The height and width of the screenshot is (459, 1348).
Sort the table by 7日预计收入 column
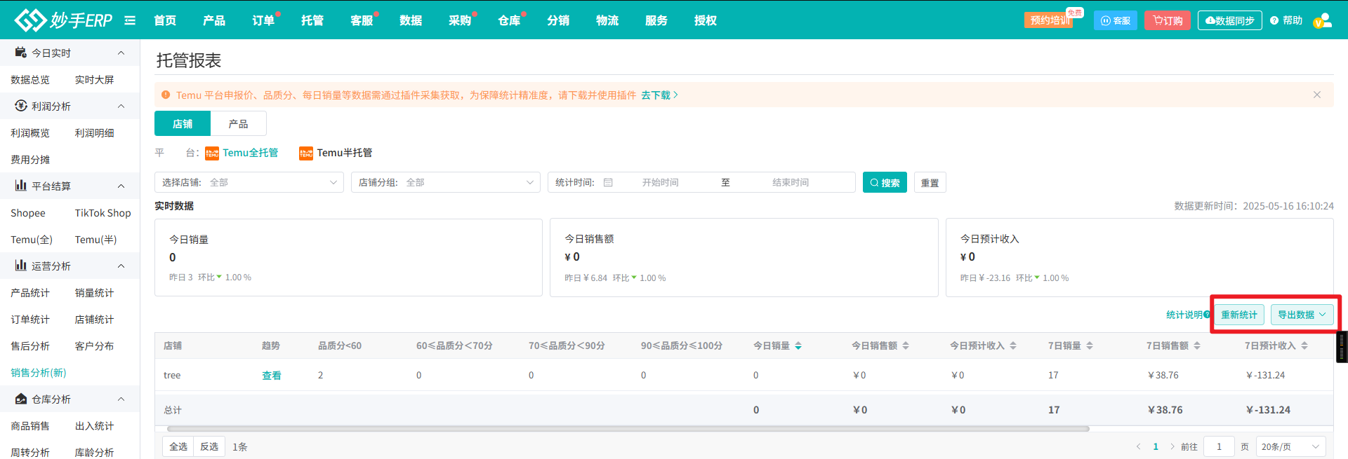(1304, 345)
